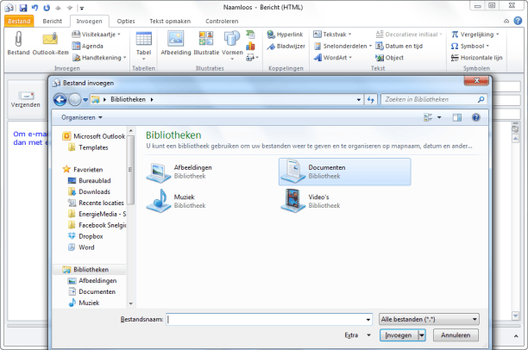528x350 pixels.
Task: Switch to the Bericht ribbon tab
Action: point(52,21)
